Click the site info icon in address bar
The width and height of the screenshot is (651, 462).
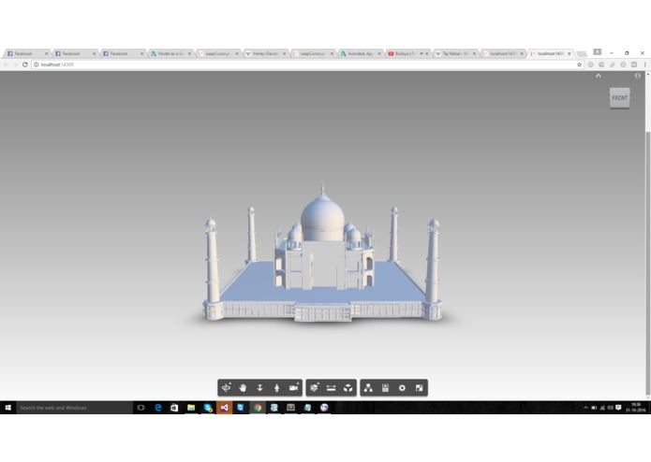37,65
